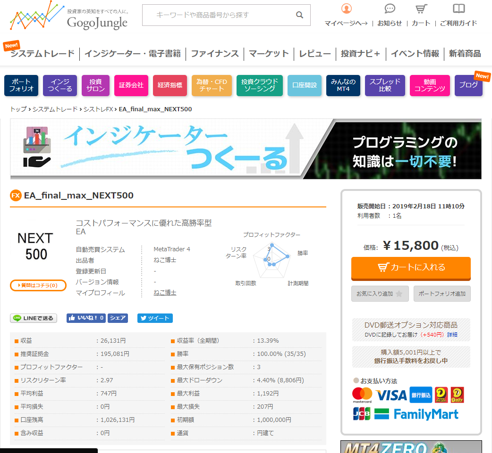Open seller profile link ねこ博士
This screenshot has width=492, height=453.
(165, 293)
